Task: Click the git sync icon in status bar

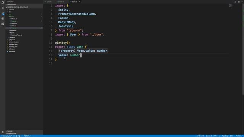Action: 14,136
